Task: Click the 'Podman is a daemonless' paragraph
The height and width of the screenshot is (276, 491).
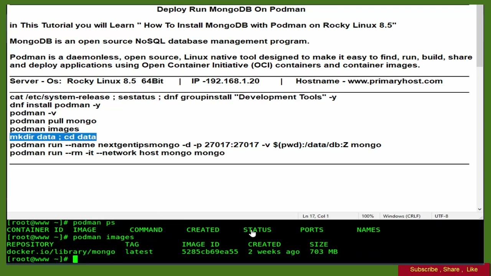Action: (241, 61)
